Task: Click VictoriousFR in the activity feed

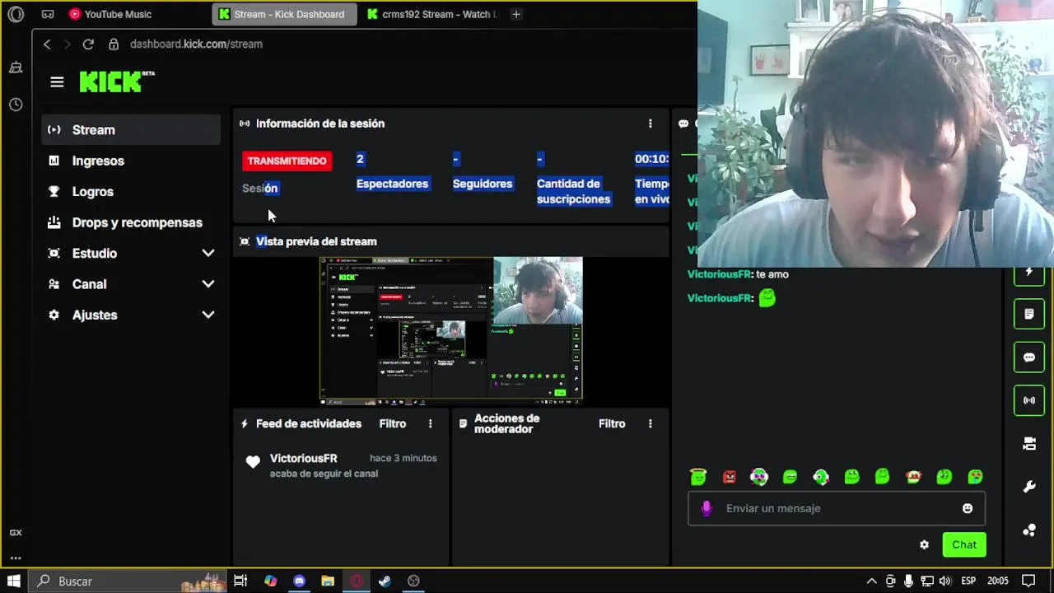Action: coord(304,458)
